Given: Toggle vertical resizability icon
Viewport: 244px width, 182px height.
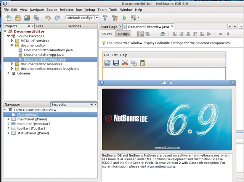Looking at the screenshot, I should pyautogui.click(x=228, y=34).
